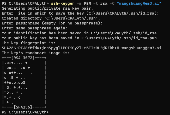Click the "Enter file in which to save" line
The image size is (170, 115).
80,14
